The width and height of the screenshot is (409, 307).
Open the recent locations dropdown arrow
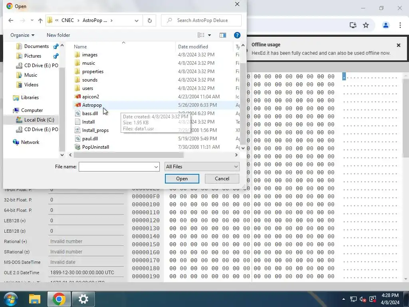pos(32,20)
